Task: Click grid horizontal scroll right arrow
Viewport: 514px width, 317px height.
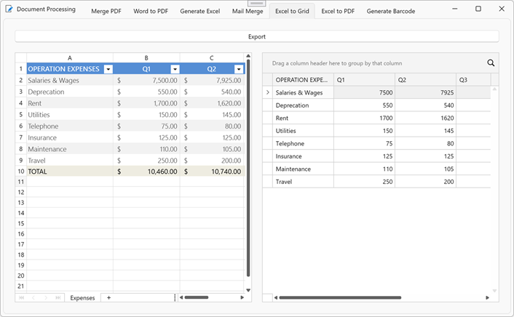Action: [488, 297]
